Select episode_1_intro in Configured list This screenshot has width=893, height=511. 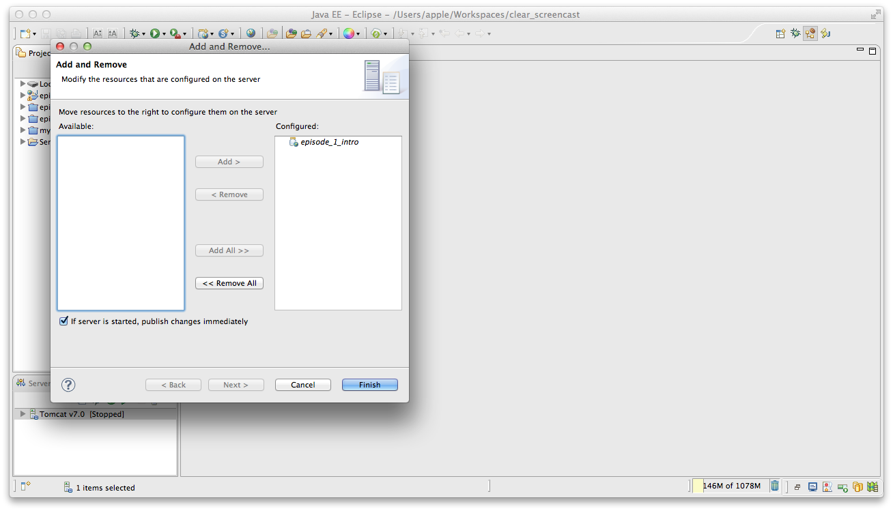click(x=329, y=142)
